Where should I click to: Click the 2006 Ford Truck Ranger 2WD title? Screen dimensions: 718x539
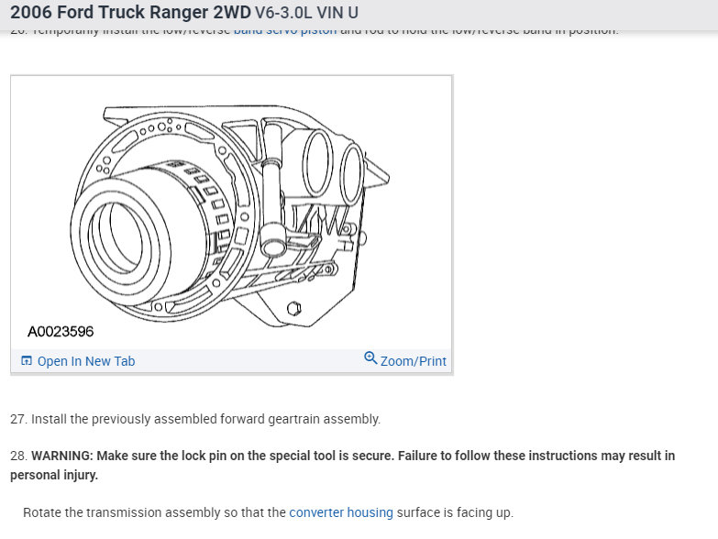point(130,12)
